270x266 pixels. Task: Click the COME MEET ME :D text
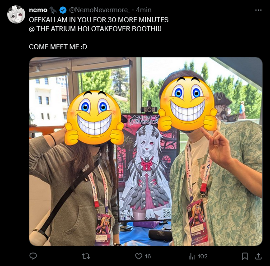pos(58,47)
